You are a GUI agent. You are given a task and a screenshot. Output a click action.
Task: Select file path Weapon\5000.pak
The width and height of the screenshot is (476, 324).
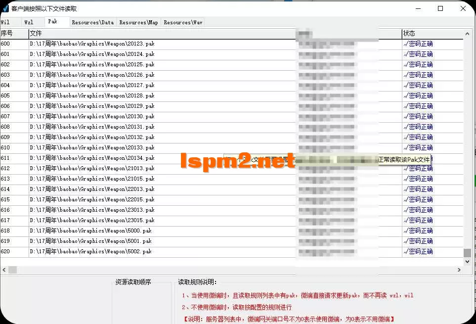[x=91, y=231]
